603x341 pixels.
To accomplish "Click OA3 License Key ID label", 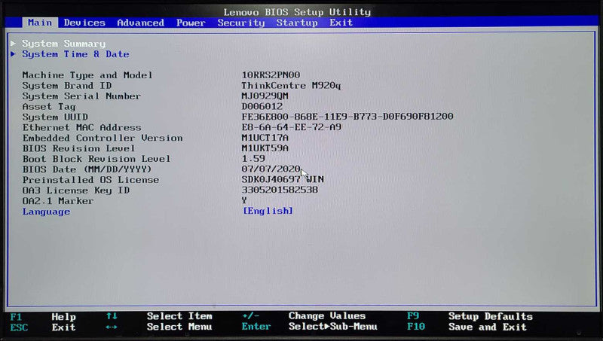I will (x=76, y=190).
